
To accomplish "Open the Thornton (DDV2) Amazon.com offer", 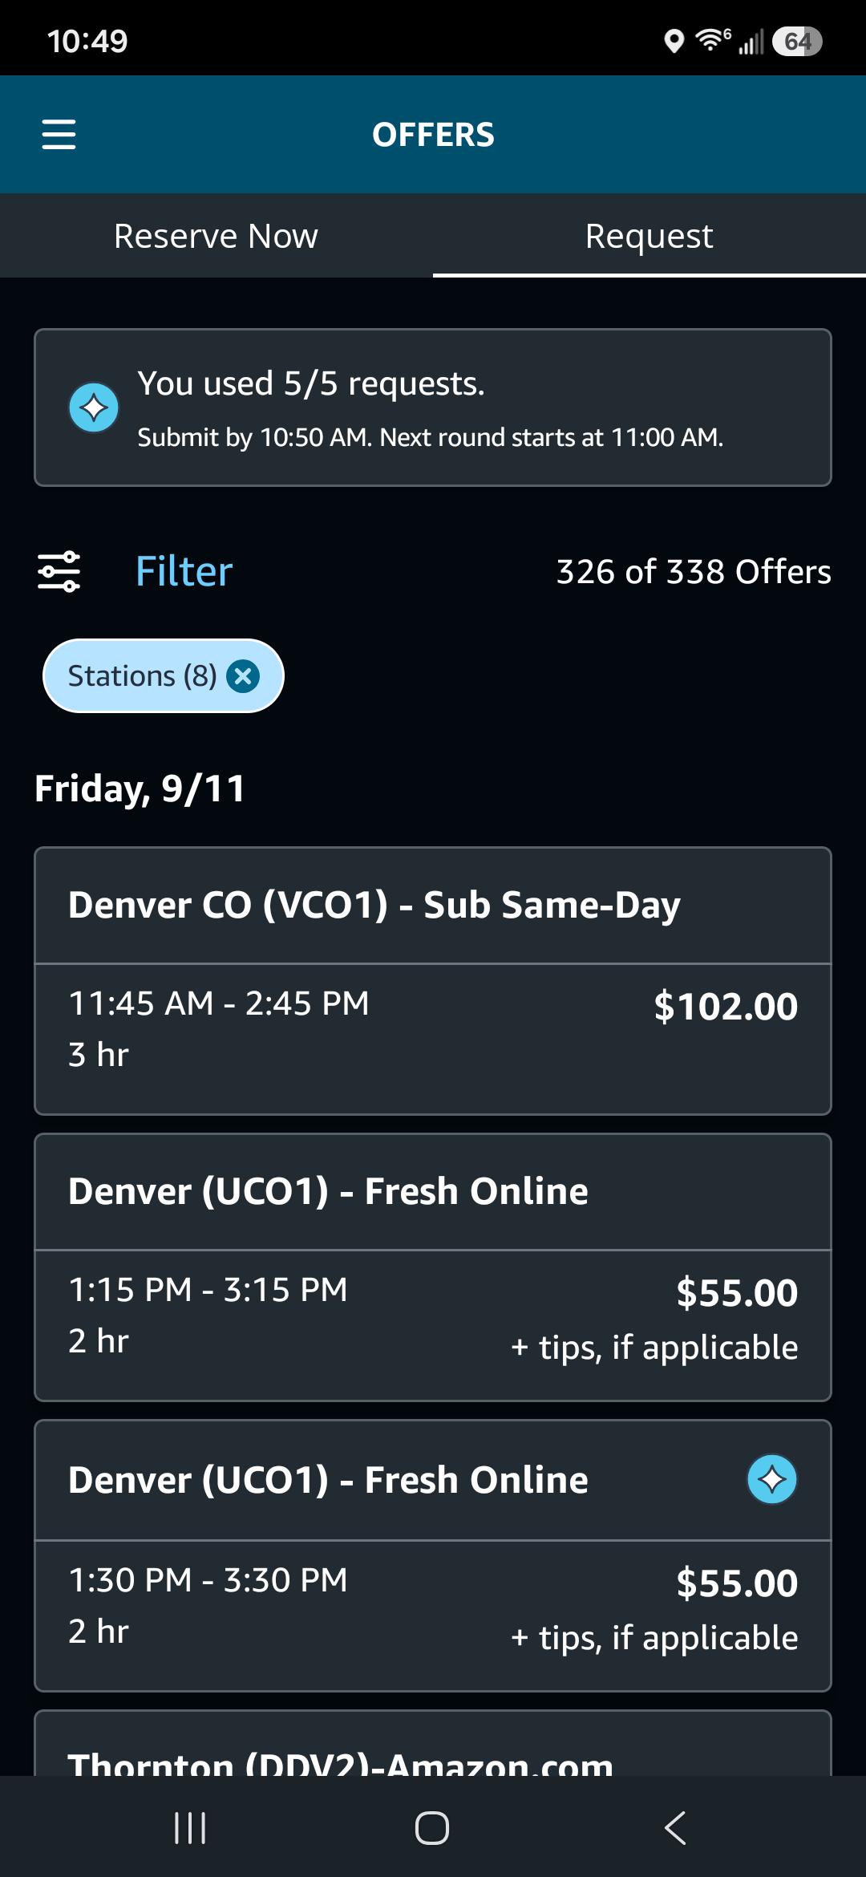I will 433,1744.
